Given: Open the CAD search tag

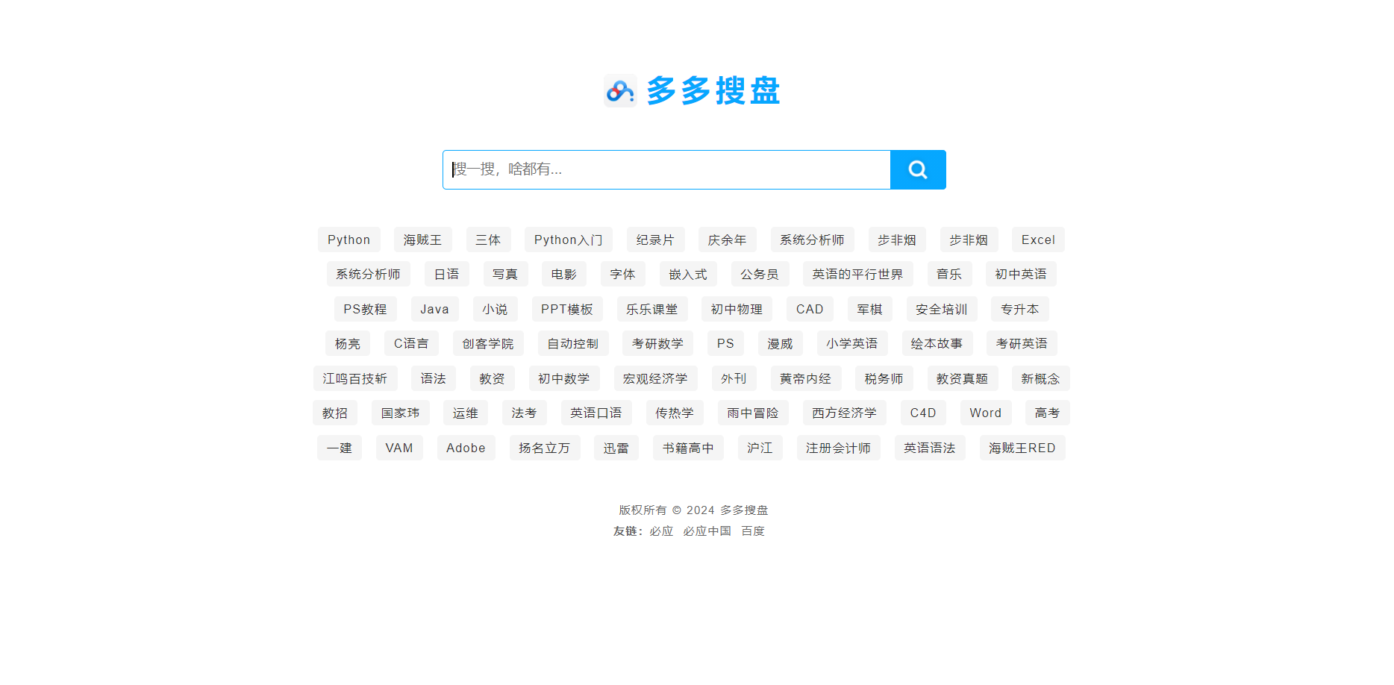Looking at the screenshot, I should (x=809, y=309).
